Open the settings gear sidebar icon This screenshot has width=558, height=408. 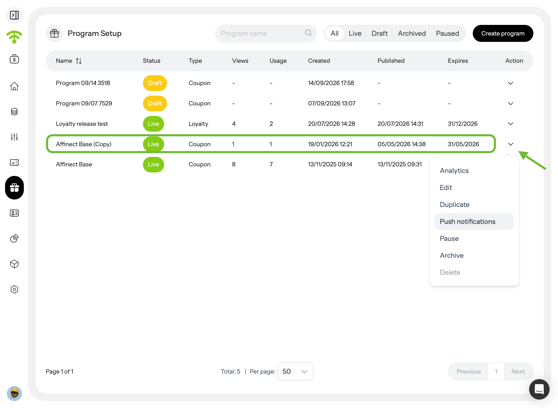[x=14, y=289]
